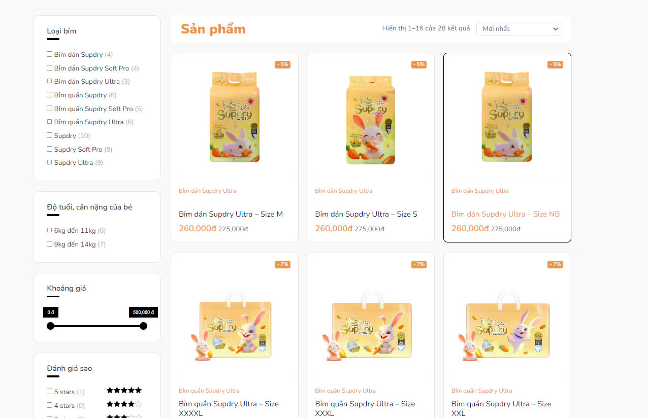The image size is (648, 418).
Task: Tick the 9kg đến 14kg weight filter
Action: coord(50,244)
